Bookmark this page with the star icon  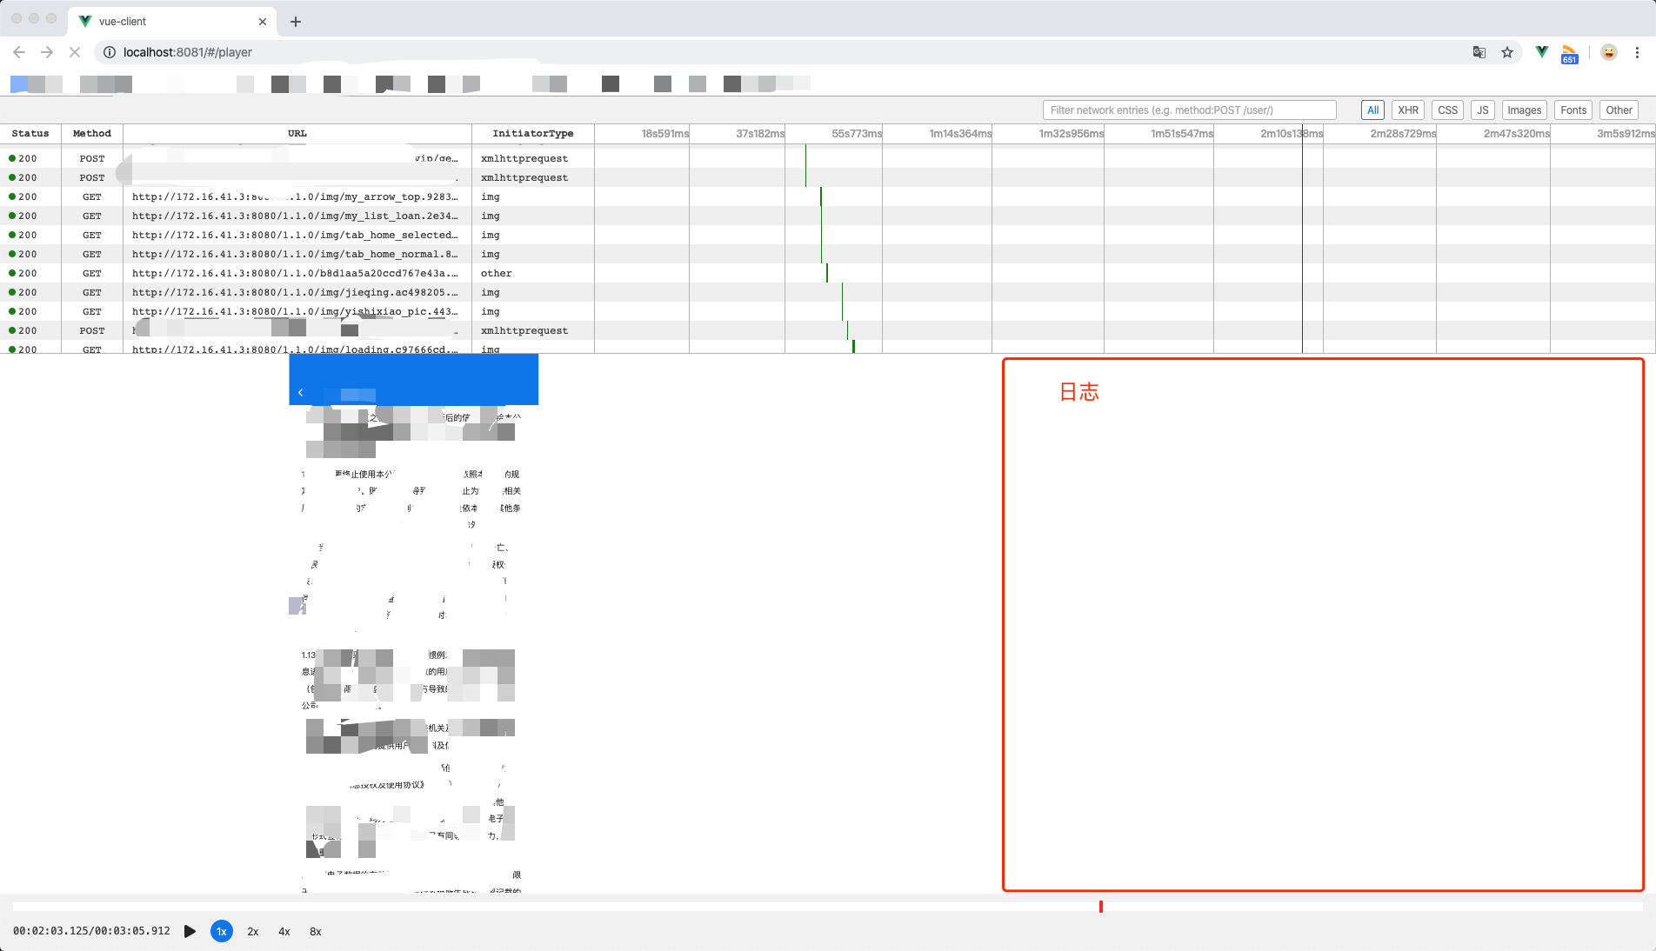pos(1507,52)
